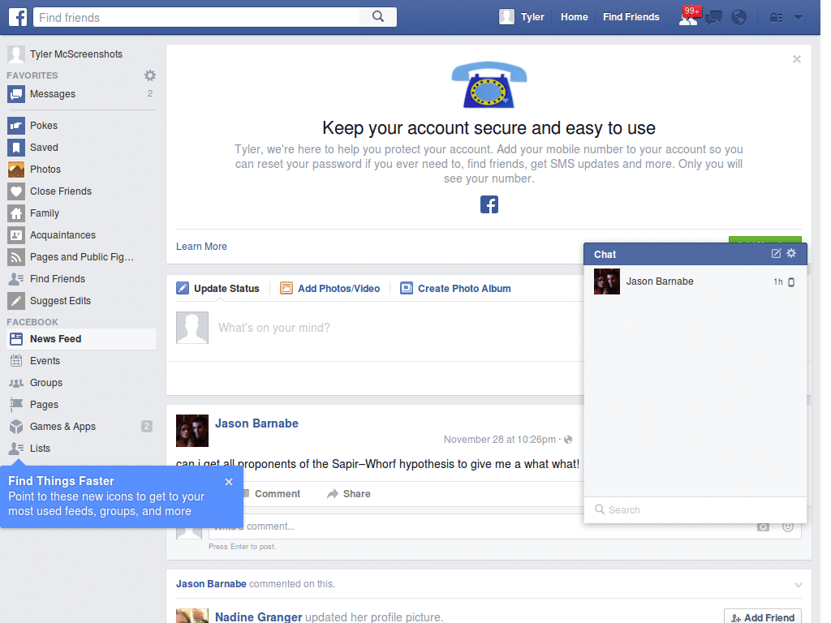Click the Find friends search field
This screenshot has width=831, height=623.
click(x=196, y=17)
